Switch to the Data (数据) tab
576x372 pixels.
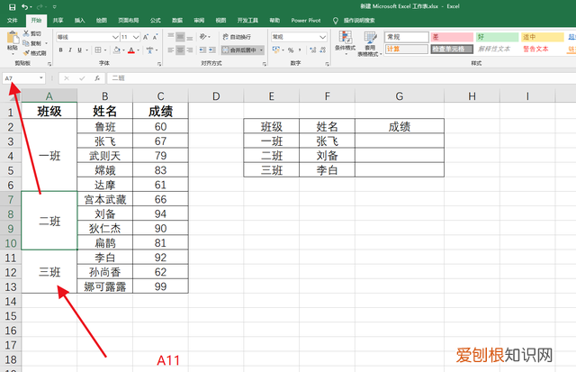177,21
